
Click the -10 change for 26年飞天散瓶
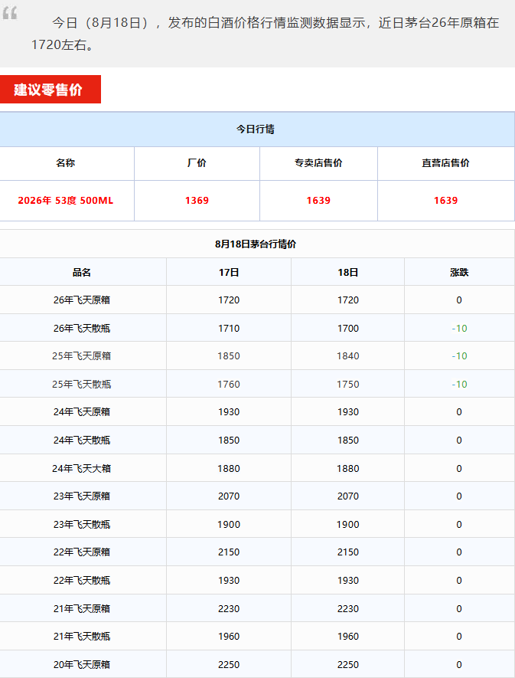(459, 329)
